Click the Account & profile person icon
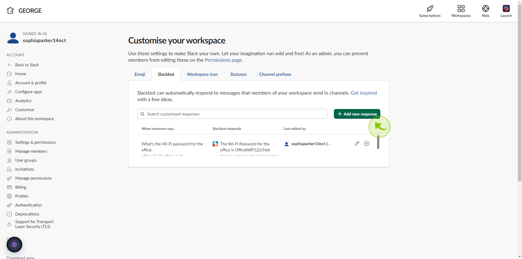The image size is (522, 259). coord(9,83)
